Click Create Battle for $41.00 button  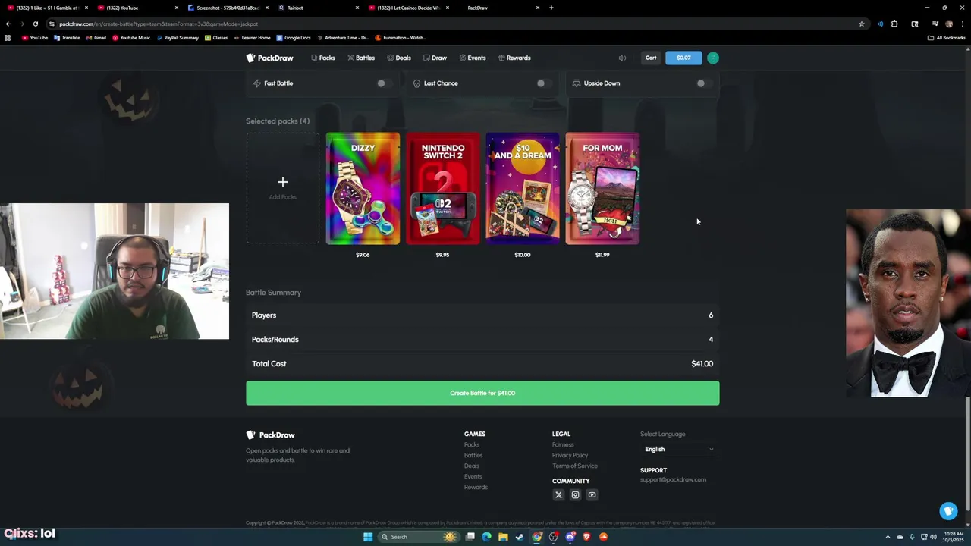click(482, 393)
